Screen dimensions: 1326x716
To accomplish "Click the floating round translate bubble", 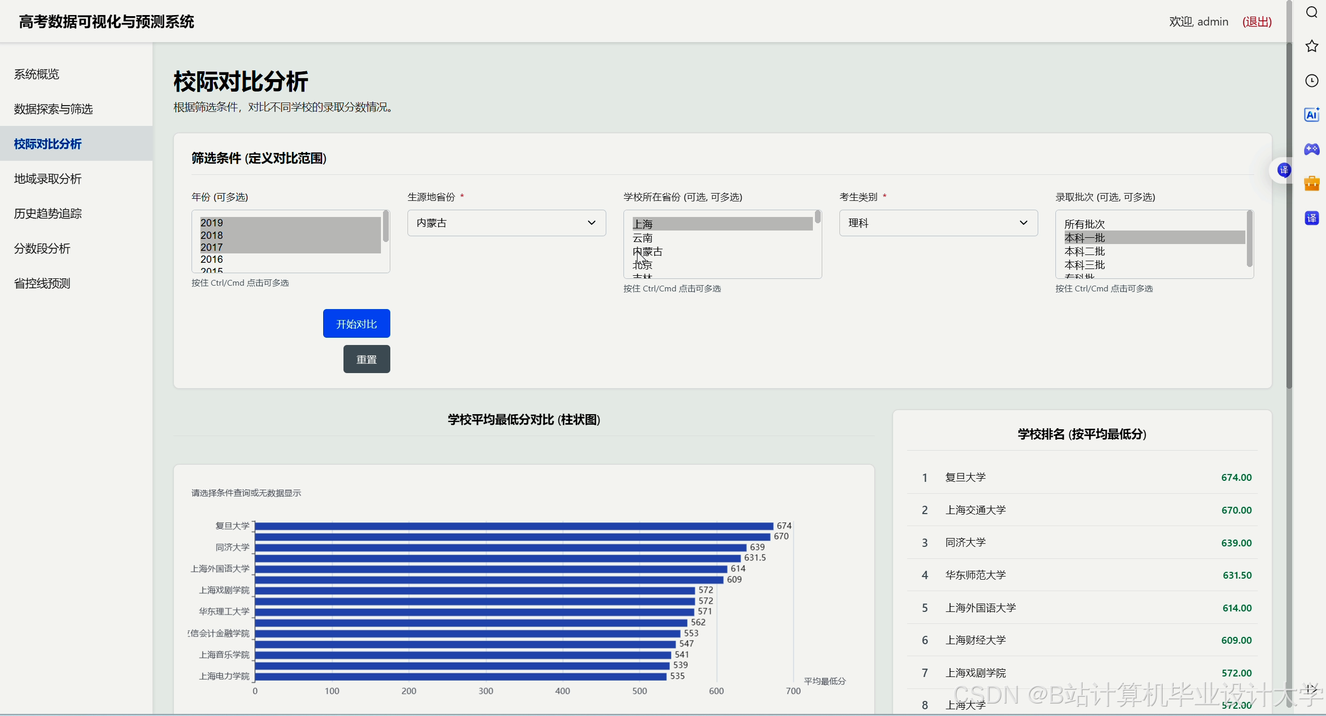I will [x=1284, y=170].
